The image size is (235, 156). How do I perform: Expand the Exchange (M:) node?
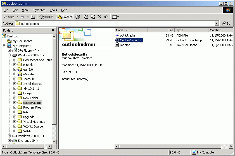coord(9,141)
